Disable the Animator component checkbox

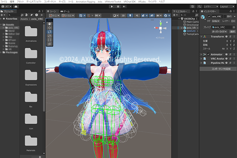[x=209, y=54]
